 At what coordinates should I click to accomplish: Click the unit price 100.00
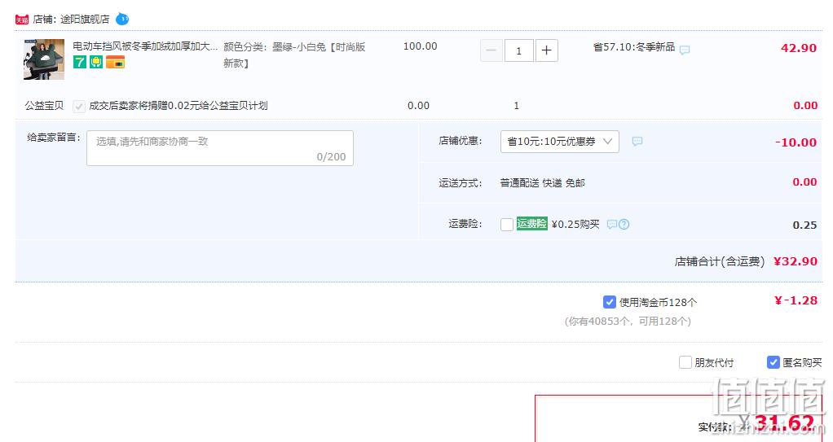pos(421,46)
